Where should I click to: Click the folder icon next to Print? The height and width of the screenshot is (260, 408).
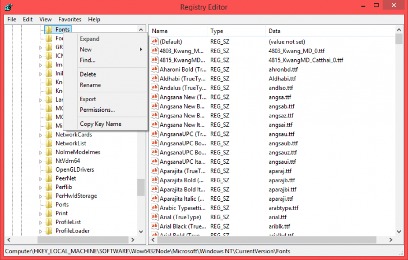(49, 214)
